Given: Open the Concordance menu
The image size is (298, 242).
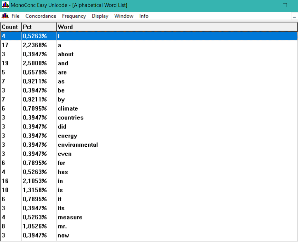Looking at the screenshot, I should pyautogui.click(x=41, y=16).
